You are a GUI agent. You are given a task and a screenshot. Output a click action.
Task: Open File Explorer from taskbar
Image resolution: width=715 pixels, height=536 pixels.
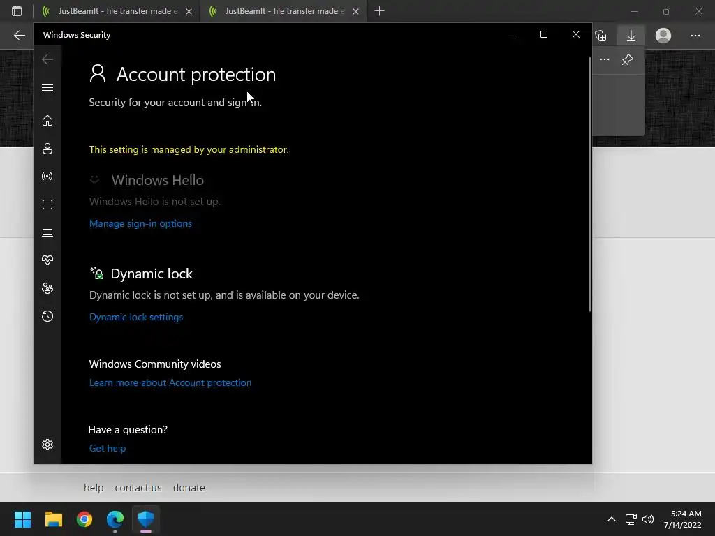[53, 519]
